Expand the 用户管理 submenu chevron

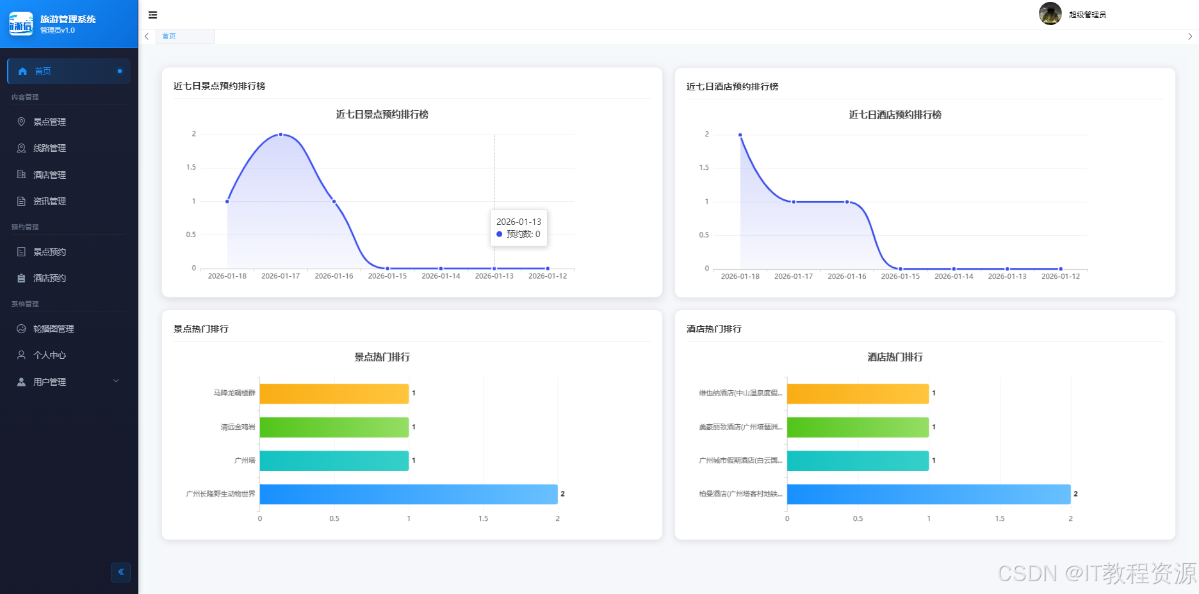pyautogui.click(x=116, y=381)
